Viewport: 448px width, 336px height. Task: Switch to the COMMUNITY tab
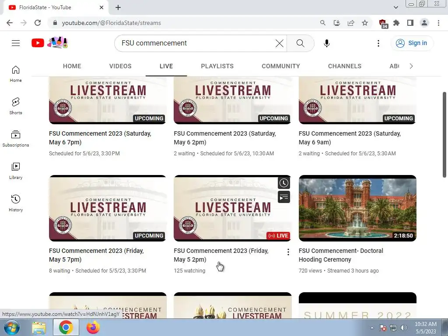point(281,66)
